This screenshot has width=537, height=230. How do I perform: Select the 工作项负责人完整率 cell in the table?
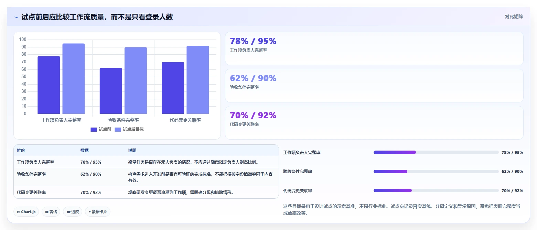(x=35, y=162)
